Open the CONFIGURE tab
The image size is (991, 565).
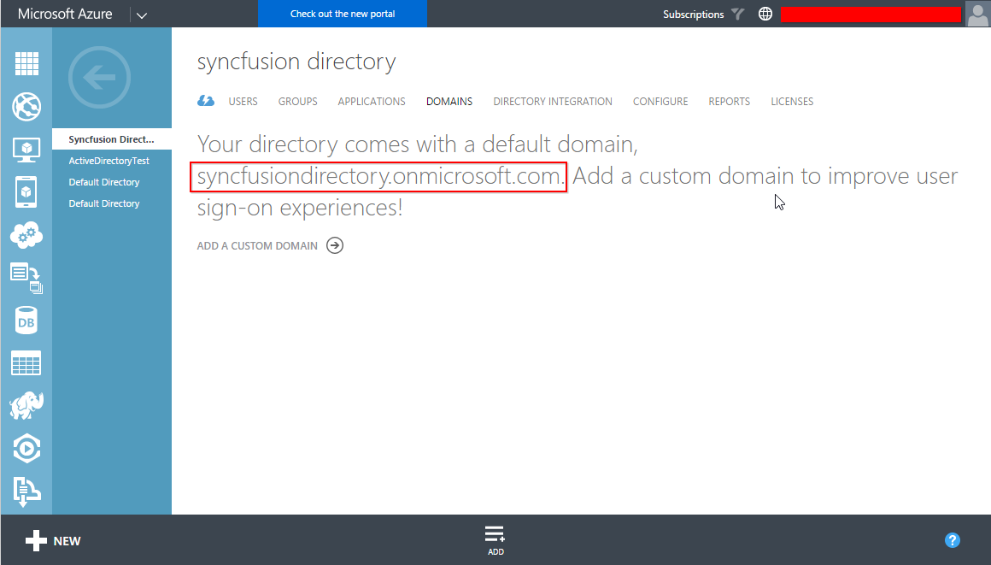coord(660,101)
